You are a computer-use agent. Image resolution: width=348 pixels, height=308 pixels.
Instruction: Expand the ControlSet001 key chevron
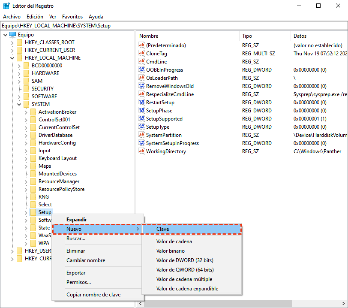27,119
